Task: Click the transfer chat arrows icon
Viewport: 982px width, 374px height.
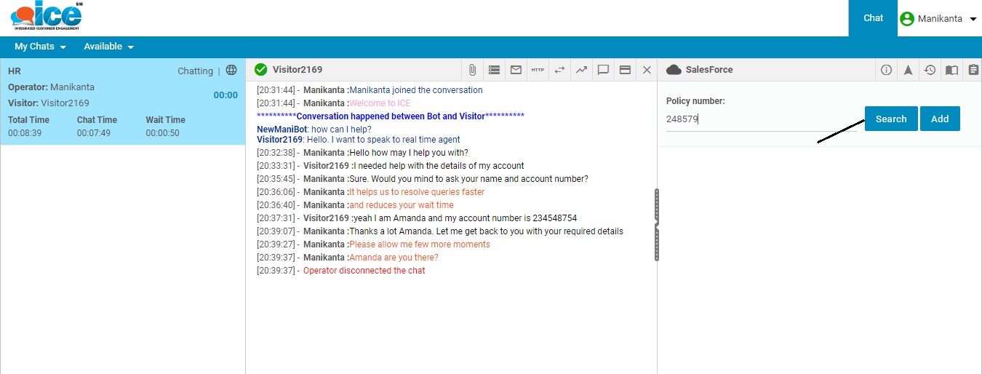Action: click(559, 70)
